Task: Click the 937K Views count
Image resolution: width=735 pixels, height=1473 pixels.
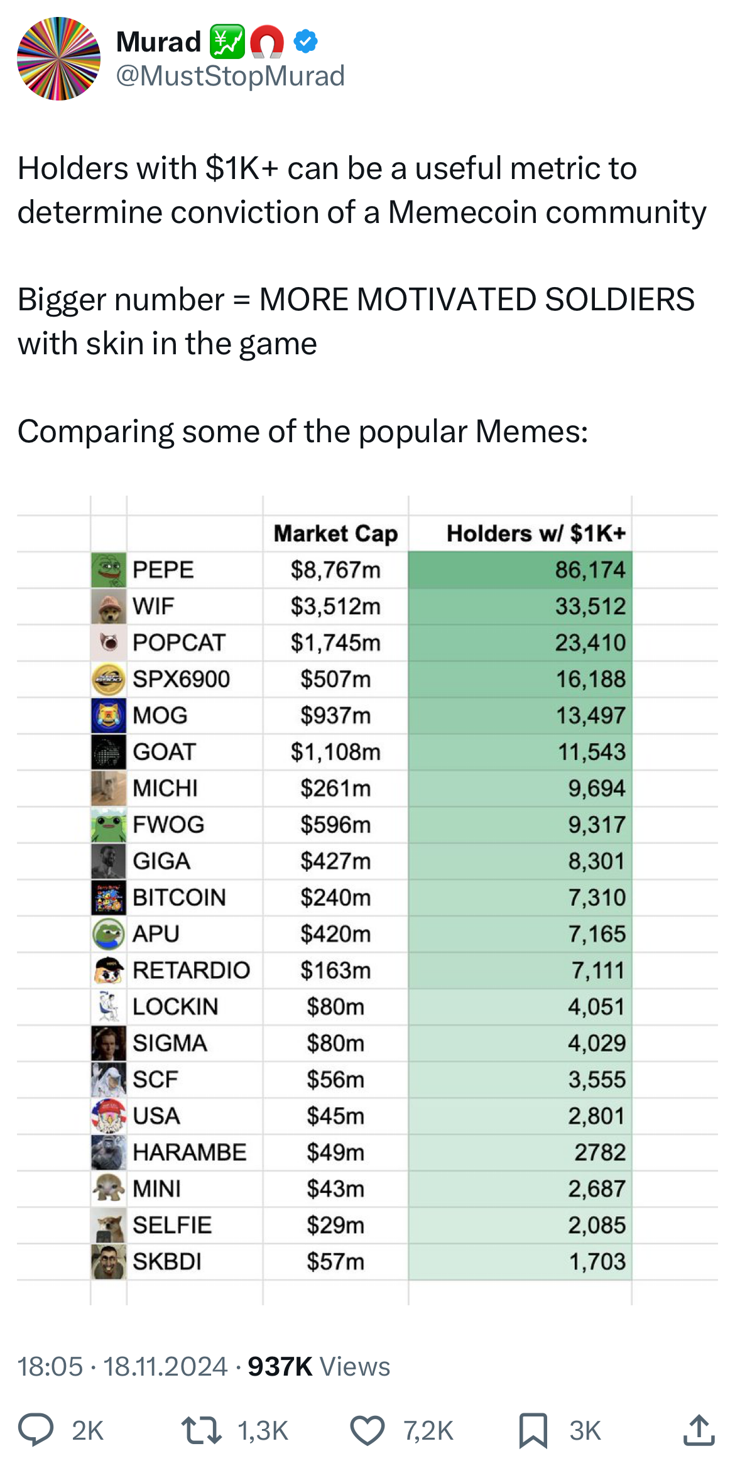Action: [x=319, y=1366]
